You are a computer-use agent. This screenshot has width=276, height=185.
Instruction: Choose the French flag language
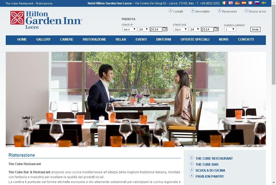coord(250,3)
